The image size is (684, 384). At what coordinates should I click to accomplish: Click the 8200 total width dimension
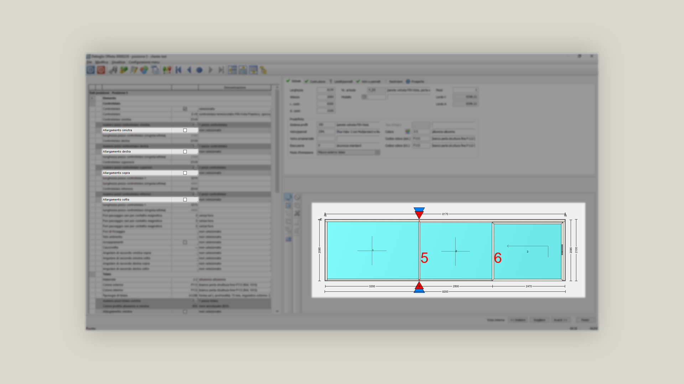(x=445, y=292)
